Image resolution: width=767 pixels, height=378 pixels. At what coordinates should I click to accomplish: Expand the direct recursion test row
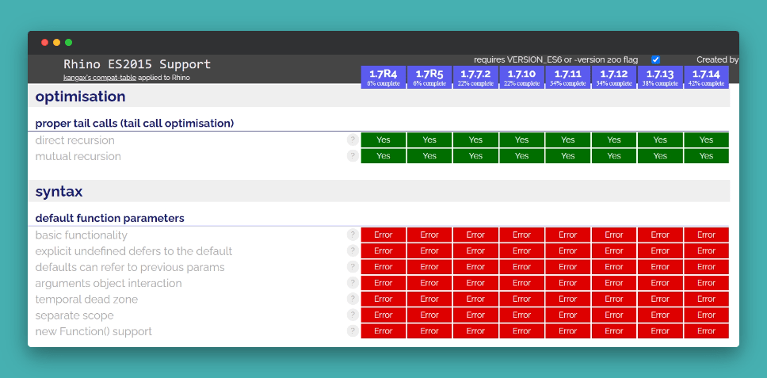click(75, 140)
